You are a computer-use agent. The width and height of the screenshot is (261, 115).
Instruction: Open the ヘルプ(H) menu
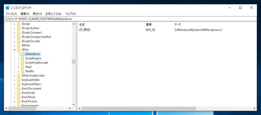click(70, 14)
